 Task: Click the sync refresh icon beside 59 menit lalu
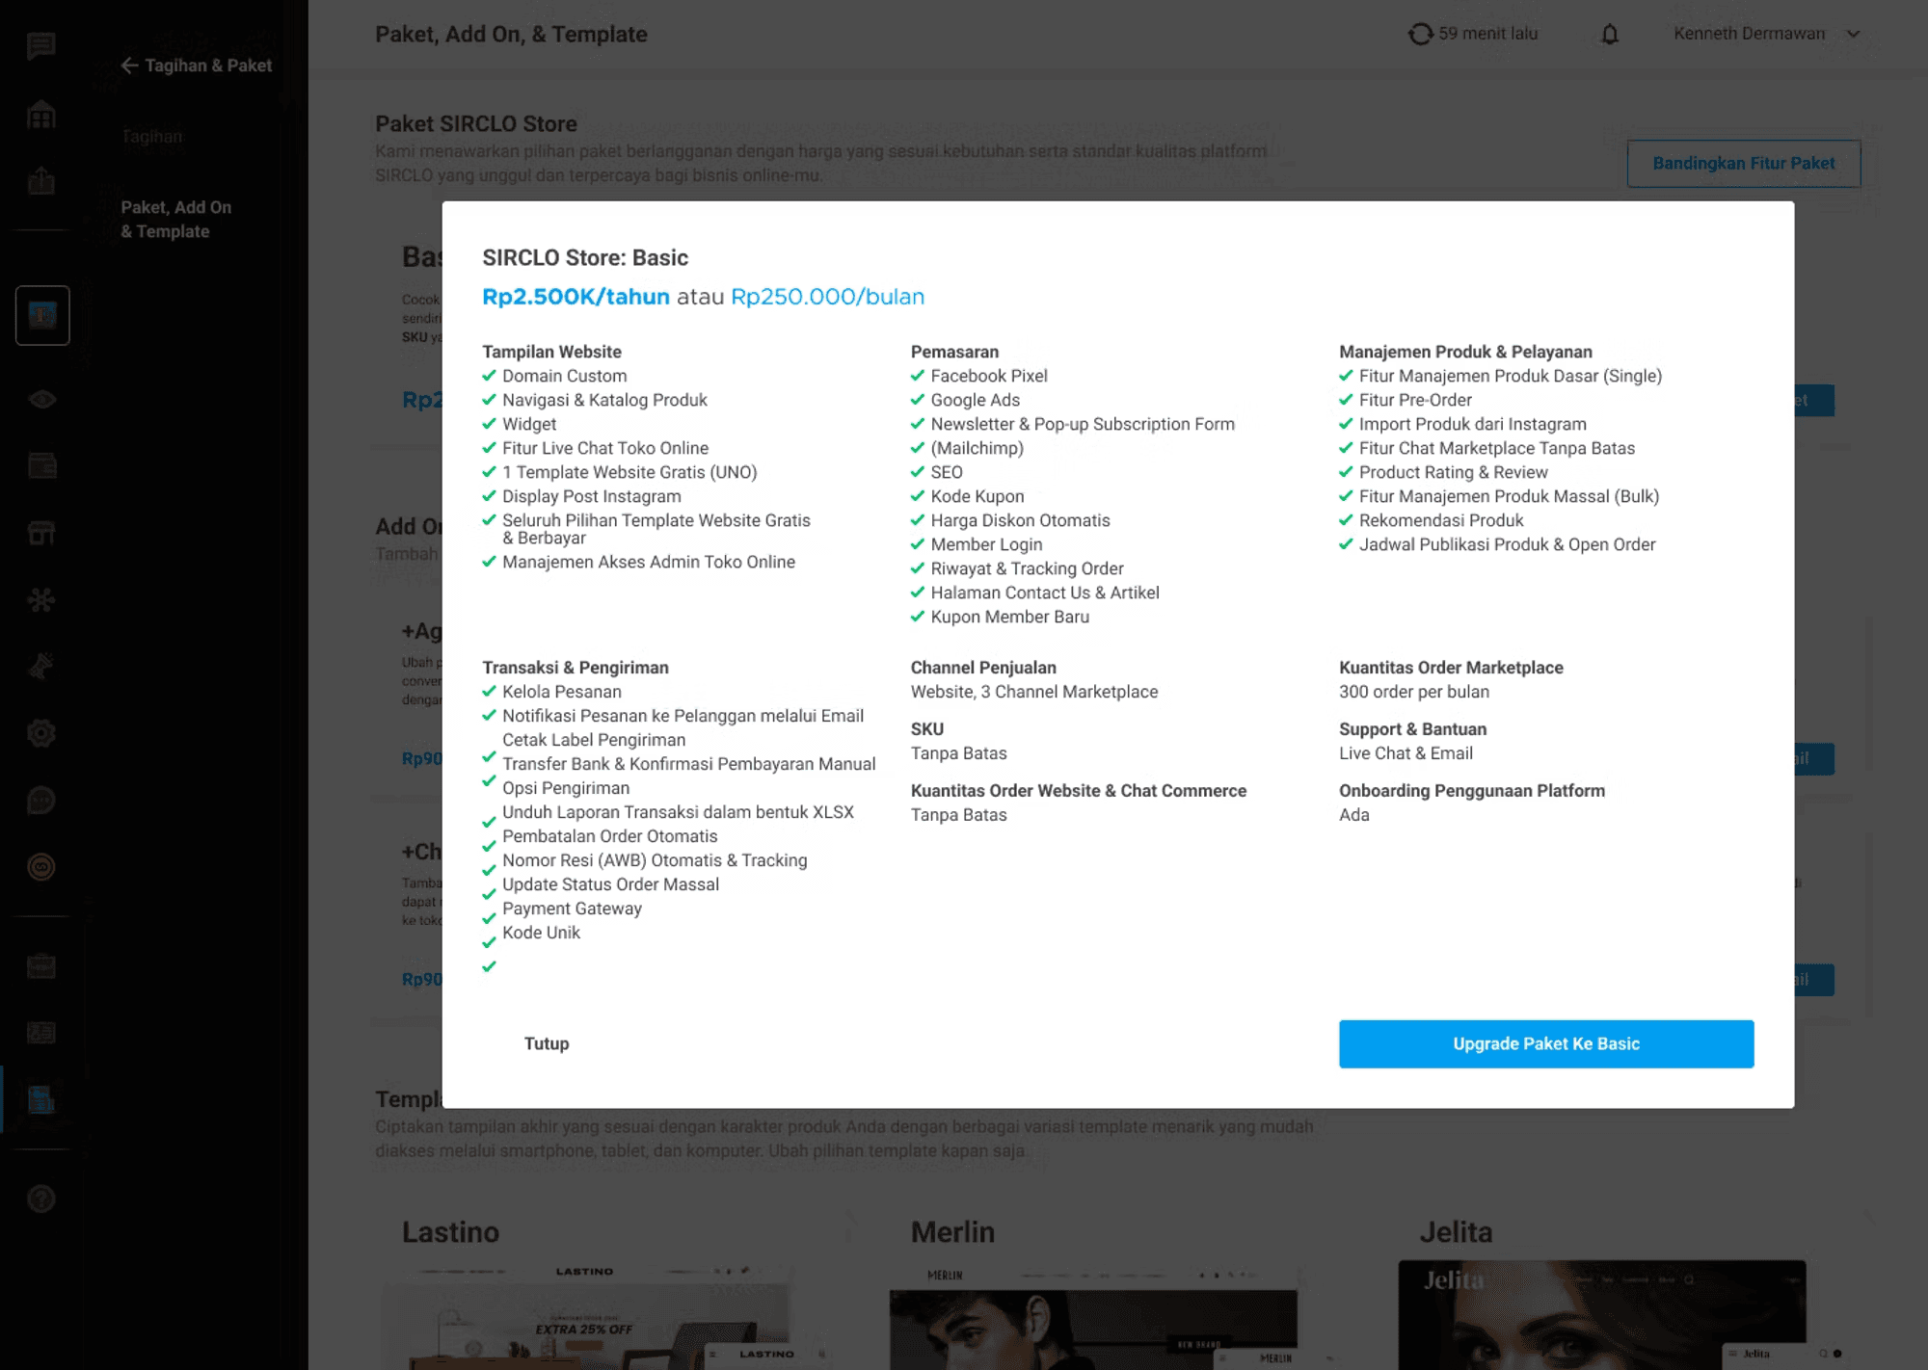tap(1420, 35)
